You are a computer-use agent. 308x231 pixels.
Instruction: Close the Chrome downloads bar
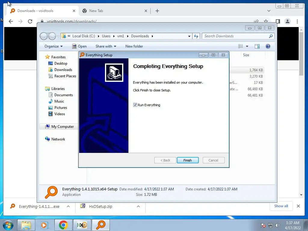[x=298, y=206]
